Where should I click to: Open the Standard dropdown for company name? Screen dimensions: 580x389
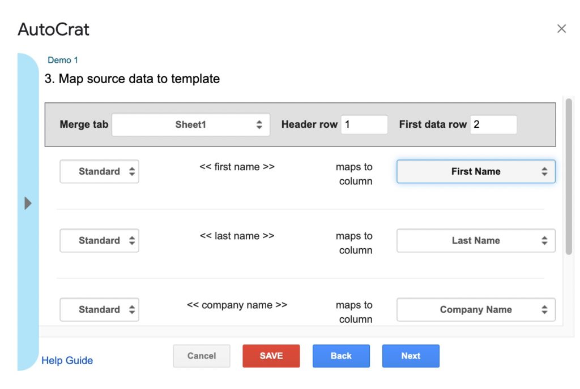click(x=99, y=309)
